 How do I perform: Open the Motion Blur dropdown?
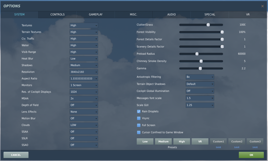click(84, 118)
